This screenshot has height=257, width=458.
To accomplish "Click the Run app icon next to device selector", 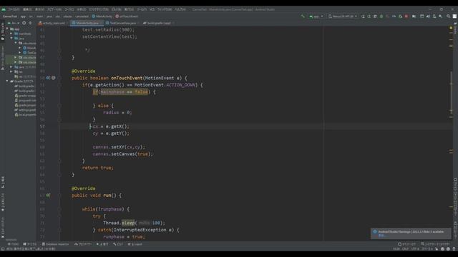I will coord(363,16).
